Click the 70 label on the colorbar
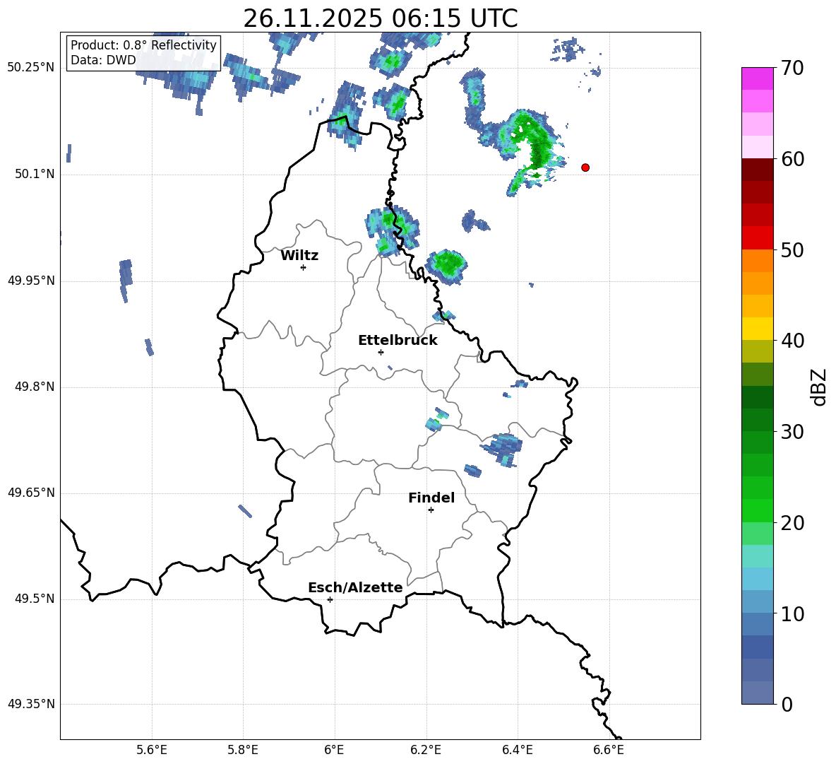 pos(792,68)
